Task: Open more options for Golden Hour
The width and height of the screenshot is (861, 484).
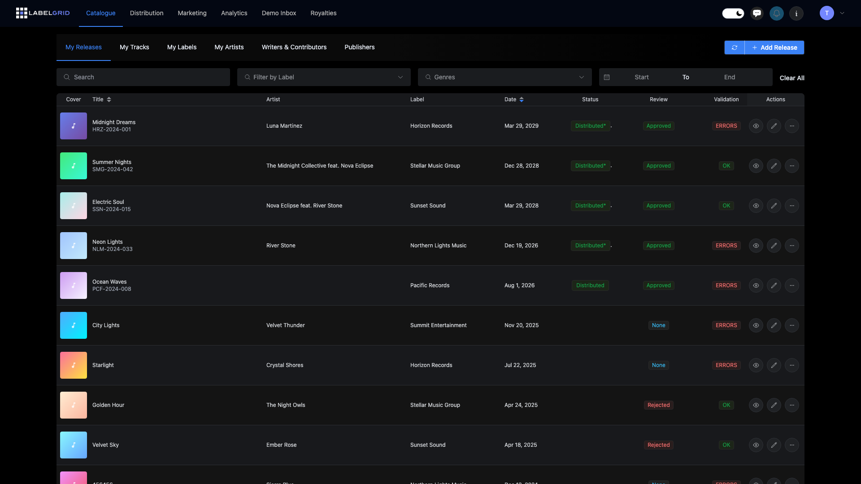Action: coord(792,405)
